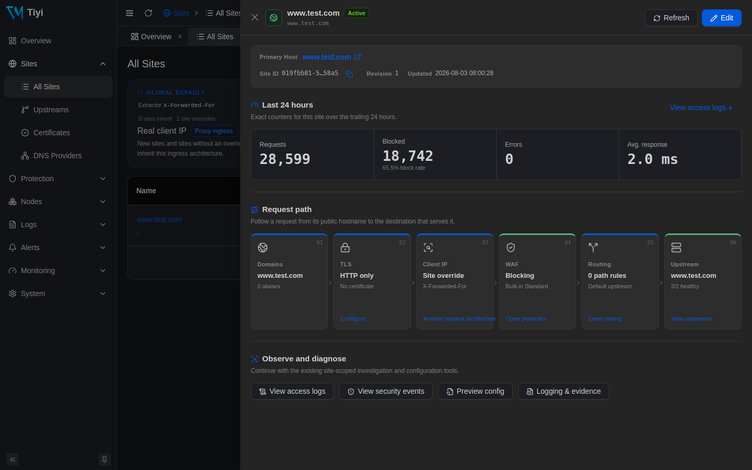Screen dimensions: 752x470
Task: Click the Requests 28,599 counter
Action: coord(312,155)
